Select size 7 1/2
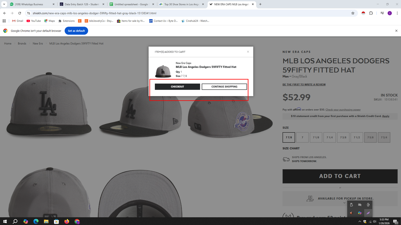Image resolution: width=401 pixels, height=225 pixels. pyautogui.click(x=357, y=137)
